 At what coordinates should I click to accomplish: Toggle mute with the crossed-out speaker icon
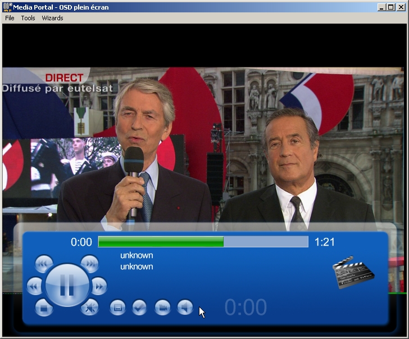click(90, 308)
